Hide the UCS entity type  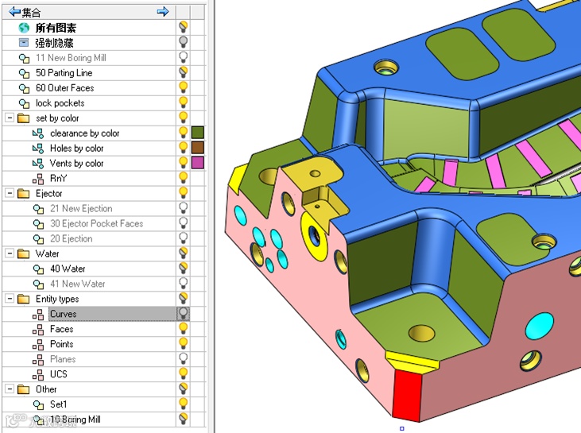tap(183, 373)
